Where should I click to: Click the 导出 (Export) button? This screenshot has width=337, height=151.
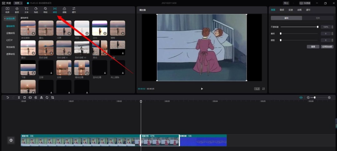coord(286,3)
